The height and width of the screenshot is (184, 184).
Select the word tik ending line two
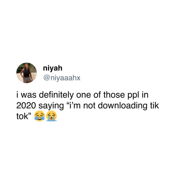(x=155, y=105)
